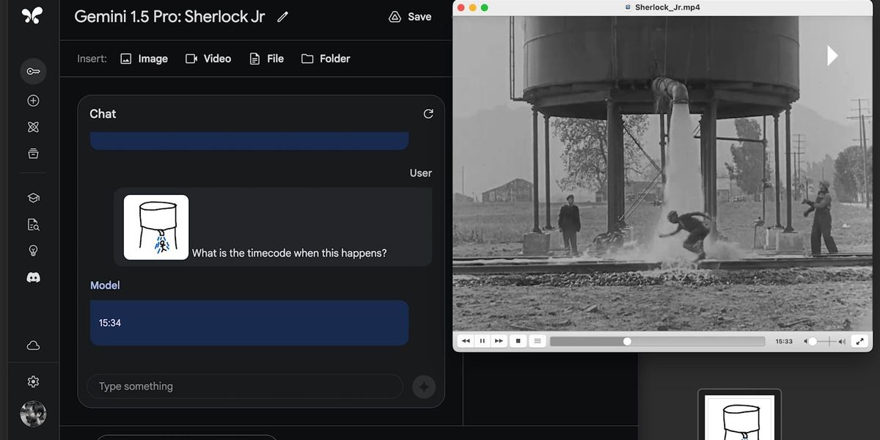
Task: Click the white arrow overlay on video
Action: (832, 56)
